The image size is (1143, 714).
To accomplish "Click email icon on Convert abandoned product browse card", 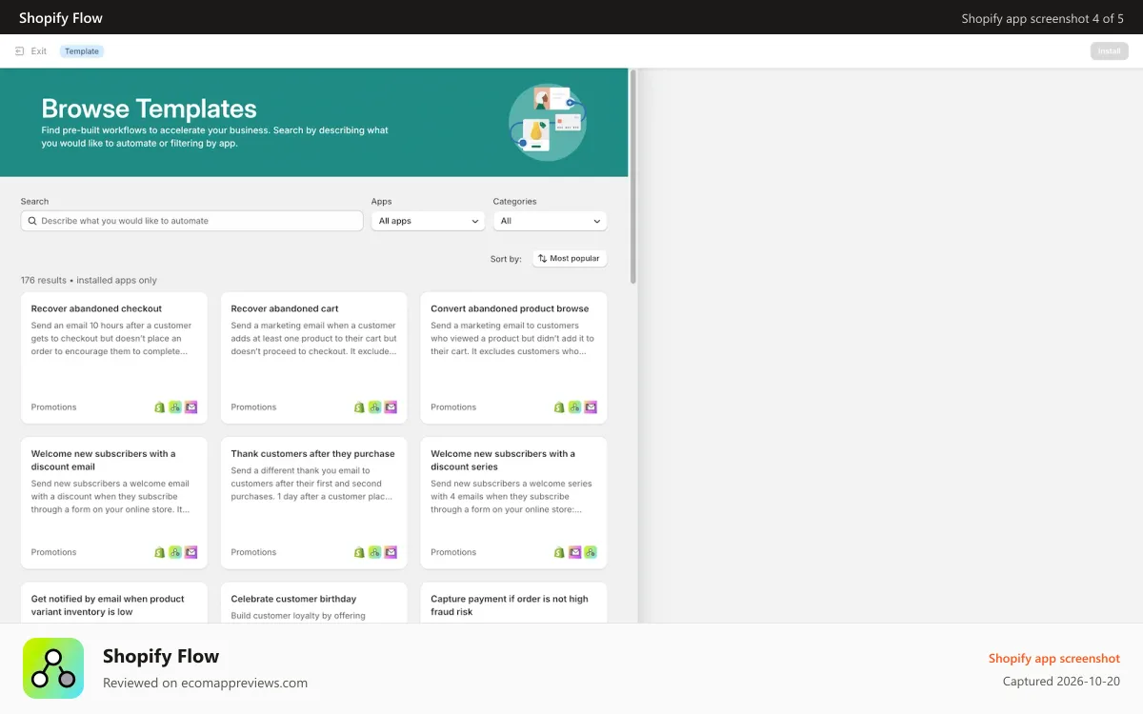I will tap(591, 407).
